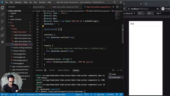Click the notifications bell in status bar
The width and height of the screenshot is (170, 96).
[x=121, y=94]
